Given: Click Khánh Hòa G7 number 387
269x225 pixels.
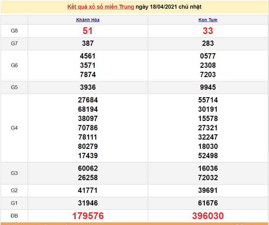Looking at the screenshot, I should point(88,44).
